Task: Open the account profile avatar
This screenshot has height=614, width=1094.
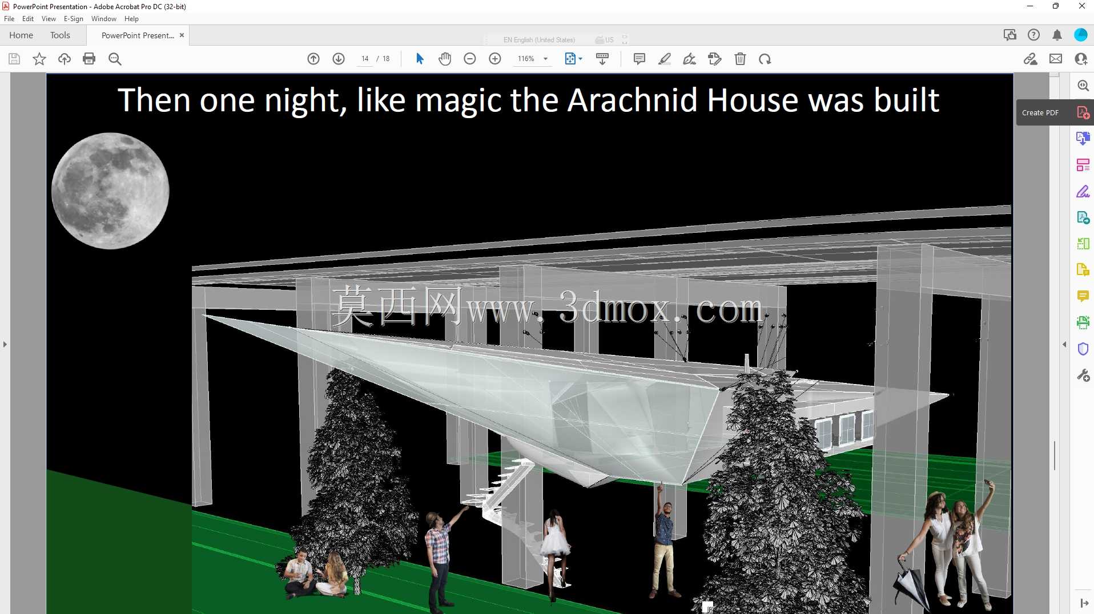Action: coord(1081,35)
